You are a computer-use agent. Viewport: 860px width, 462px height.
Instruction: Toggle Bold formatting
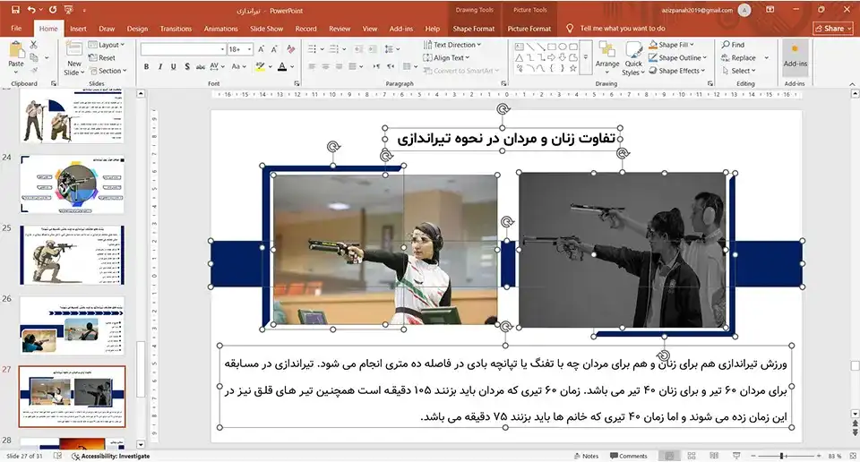pos(146,66)
